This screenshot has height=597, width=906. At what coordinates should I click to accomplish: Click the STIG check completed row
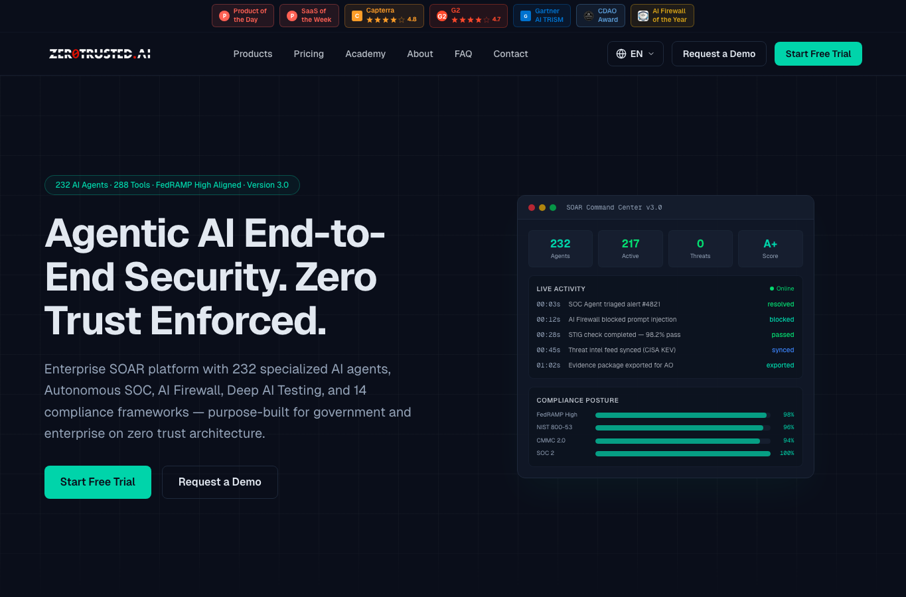pyautogui.click(x=665, y=335)
